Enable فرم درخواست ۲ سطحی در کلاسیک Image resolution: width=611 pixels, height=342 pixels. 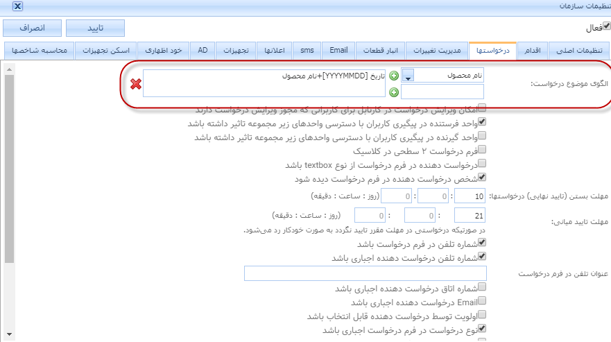pyautogui.click(x=483, y=148)
